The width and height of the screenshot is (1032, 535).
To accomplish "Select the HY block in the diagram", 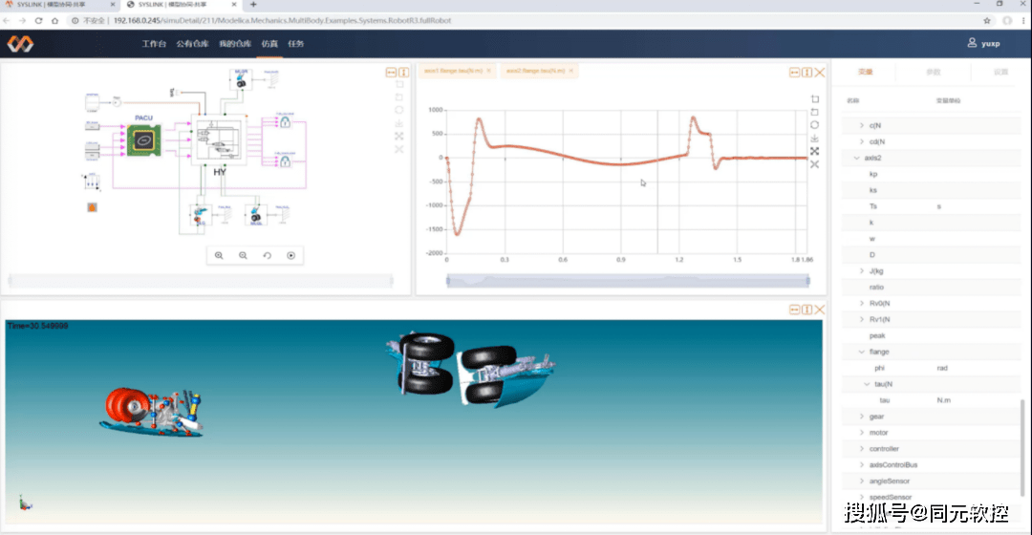I will pyautogui.click(x=219, y=140).
